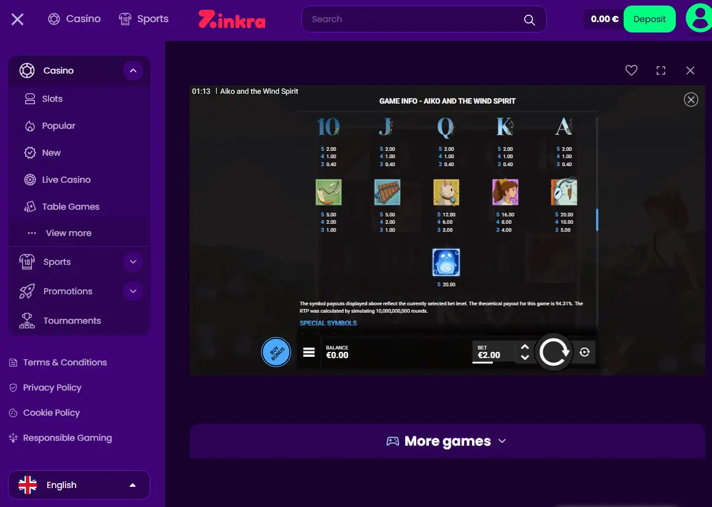Open the autoplay settings icon

pos(584,352)
